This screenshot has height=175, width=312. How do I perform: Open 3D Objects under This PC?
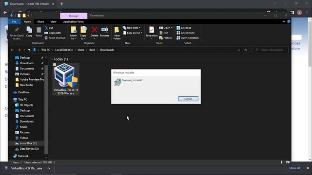pos(26,105)
